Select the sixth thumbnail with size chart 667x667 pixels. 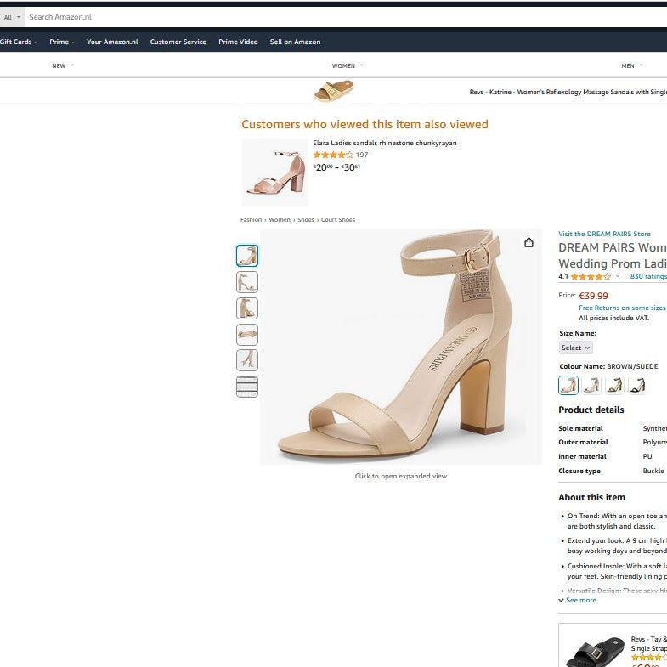tap(247, 387)
